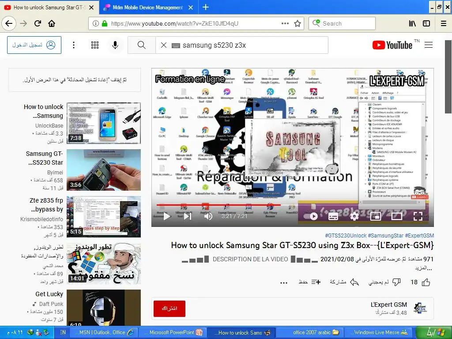452x339 pixels.
Task: Show site information icon in address bar
Action: click(x=96, y=23)
